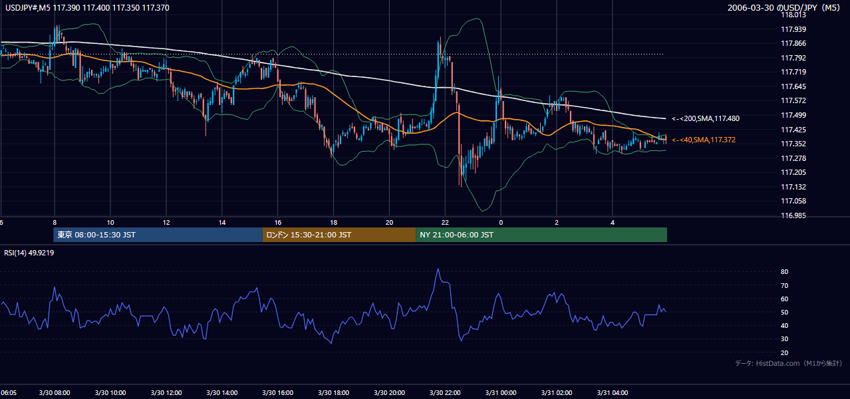Select hour label 14 on the price chart time axis
The image size is (850, 399).
(222, 223)
